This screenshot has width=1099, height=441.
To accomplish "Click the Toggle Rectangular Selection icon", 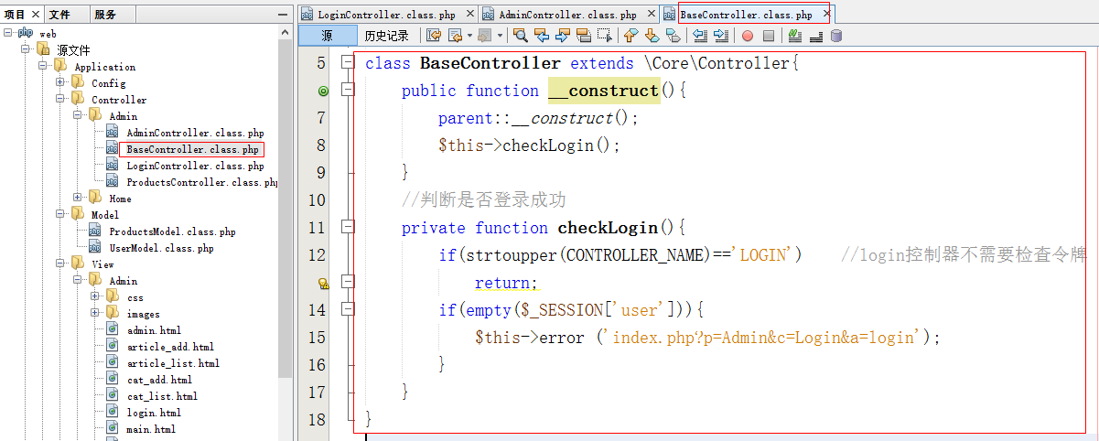I will 605,36.
